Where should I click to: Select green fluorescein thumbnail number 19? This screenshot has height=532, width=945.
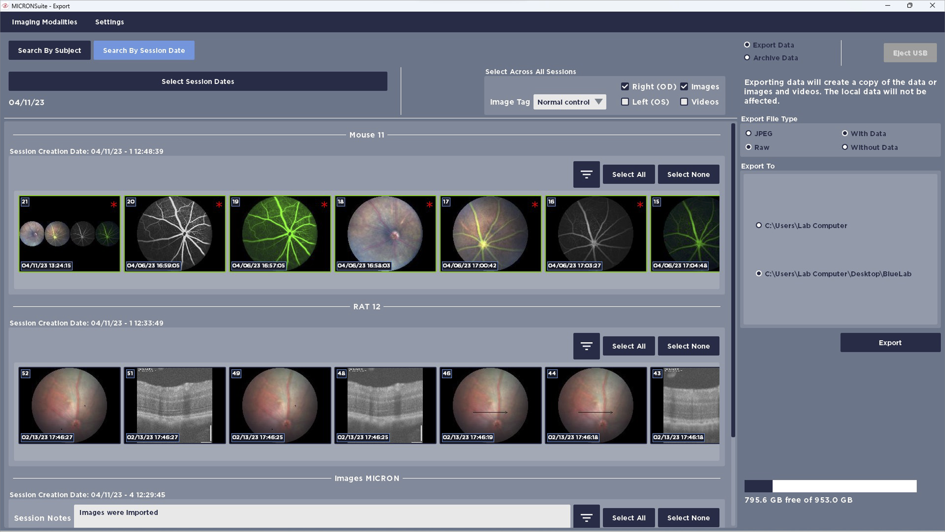click(x=280, y=234)
